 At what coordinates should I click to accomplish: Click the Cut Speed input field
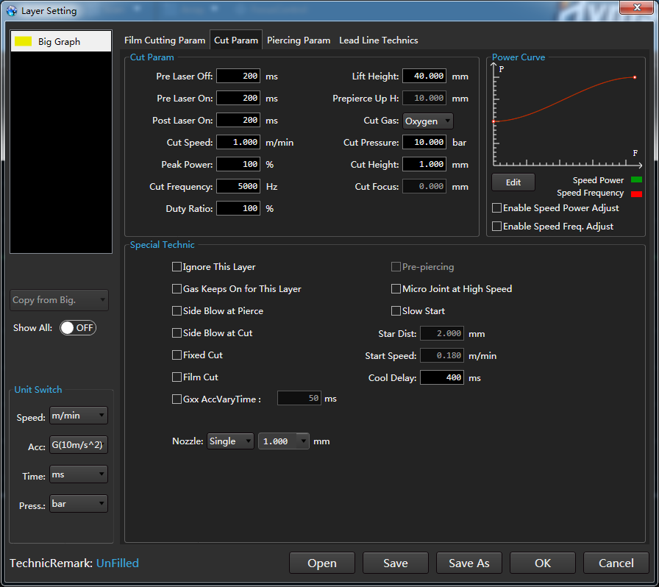click(x=238, y=142)
